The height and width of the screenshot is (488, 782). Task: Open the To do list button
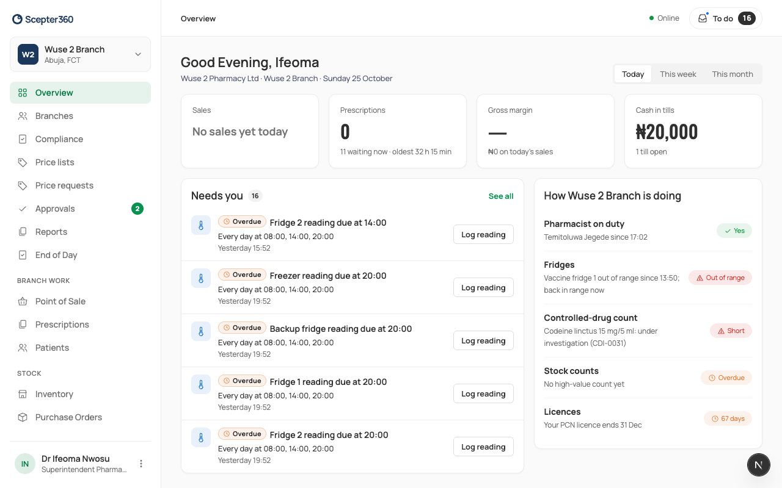pyautogui.click(x=726, y=18)
